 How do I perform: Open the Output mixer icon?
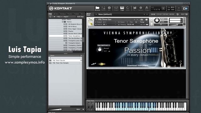[116, 8]
